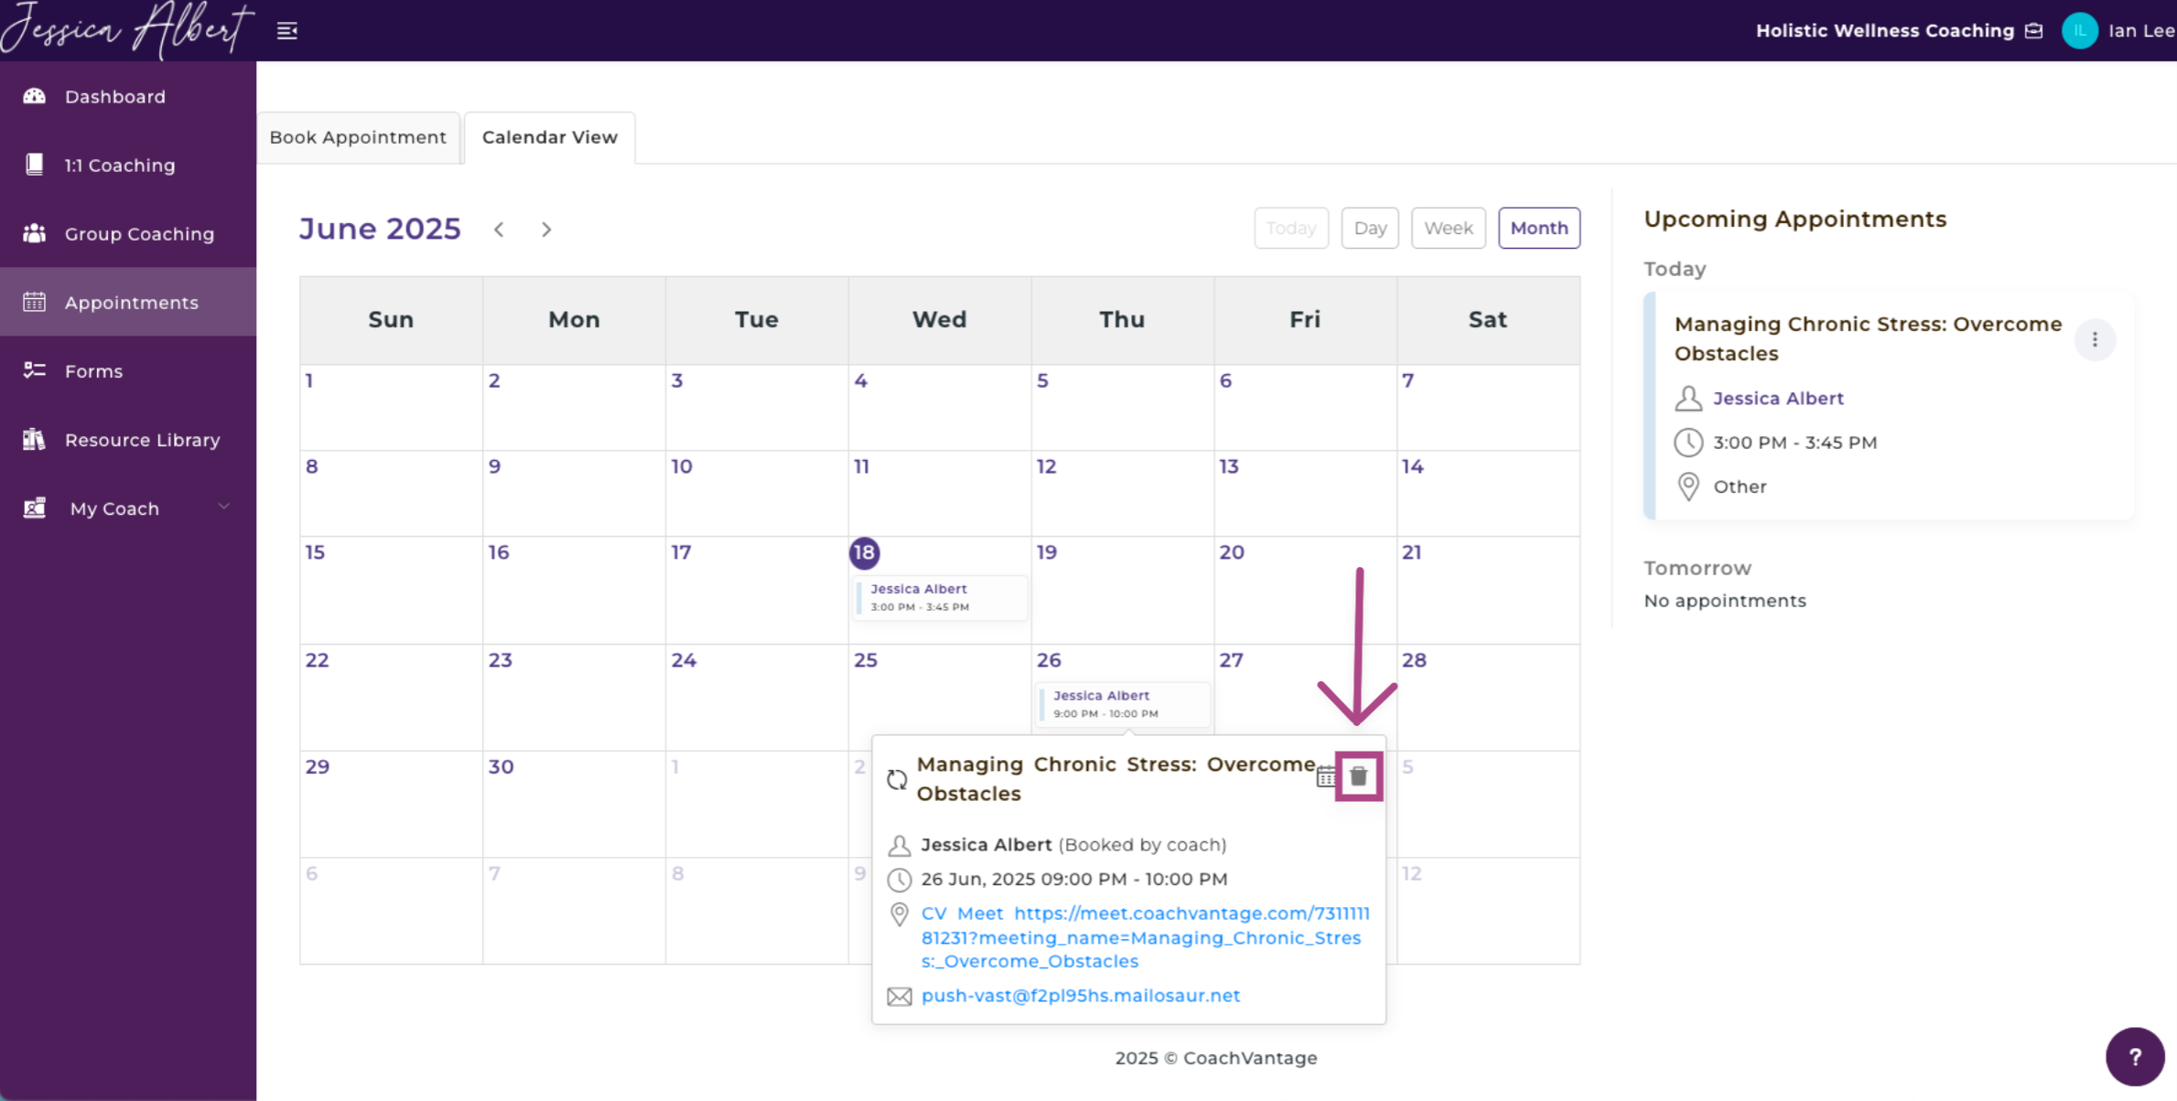Switch calendar to Week view
The image size is (2177, 1101).
click(1448, 228)
